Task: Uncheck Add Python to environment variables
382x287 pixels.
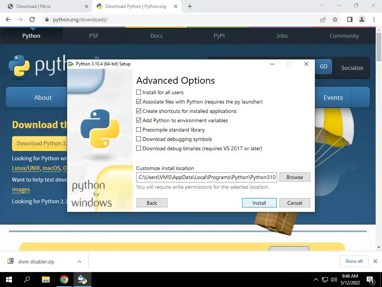Action: (x=139, y=120)
